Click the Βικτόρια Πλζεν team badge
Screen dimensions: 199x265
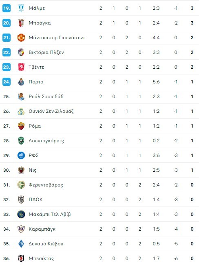point(21,52)
